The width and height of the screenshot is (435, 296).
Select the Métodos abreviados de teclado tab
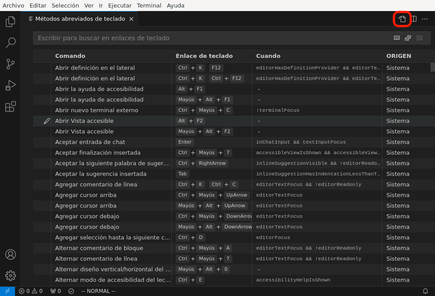click(79, 19)
